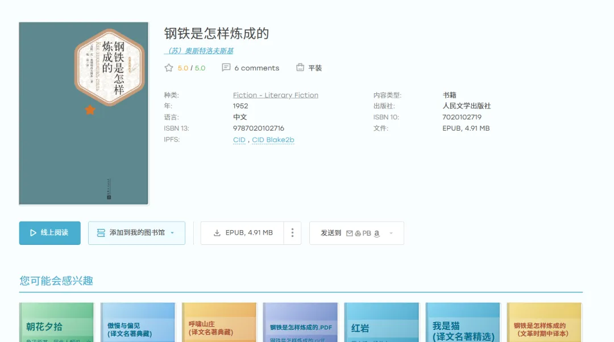614x342 pixels.
Task: Open Fiction - Literary Fiction category link
Action: pos(276,95)
